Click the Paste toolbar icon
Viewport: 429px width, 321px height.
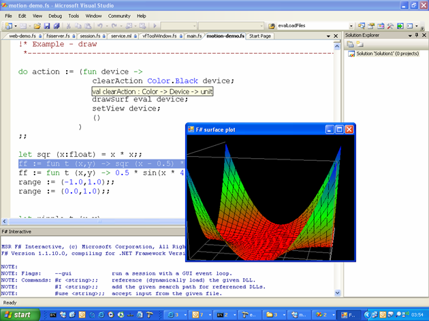pyautogui.click(x=88, y=26)
